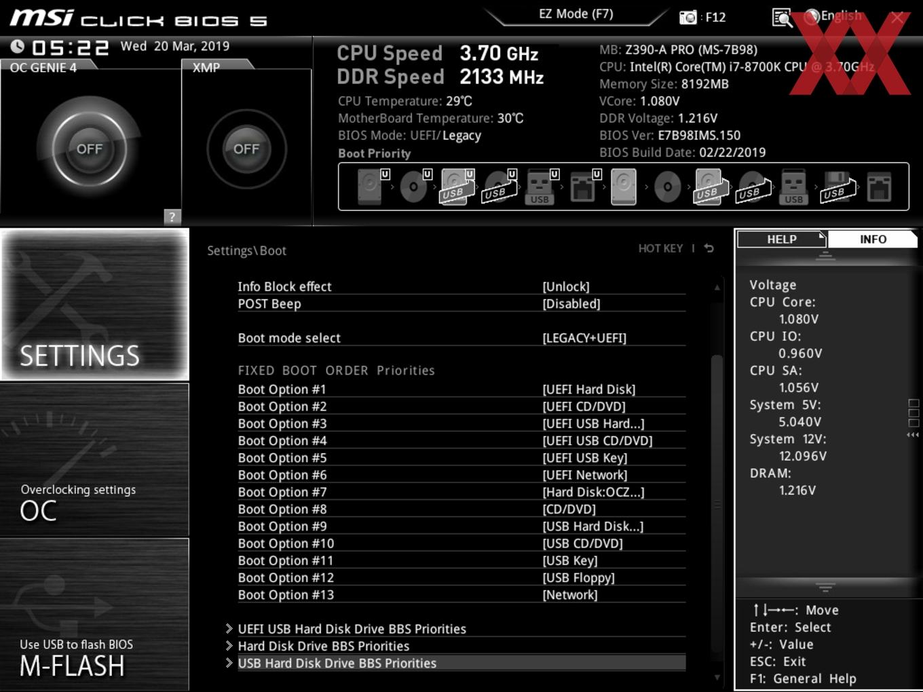Click the FIXED BOOT ORDER Priorities heading
The height and width of the screenshot is (692, 923).
click(x=337, y=370)
